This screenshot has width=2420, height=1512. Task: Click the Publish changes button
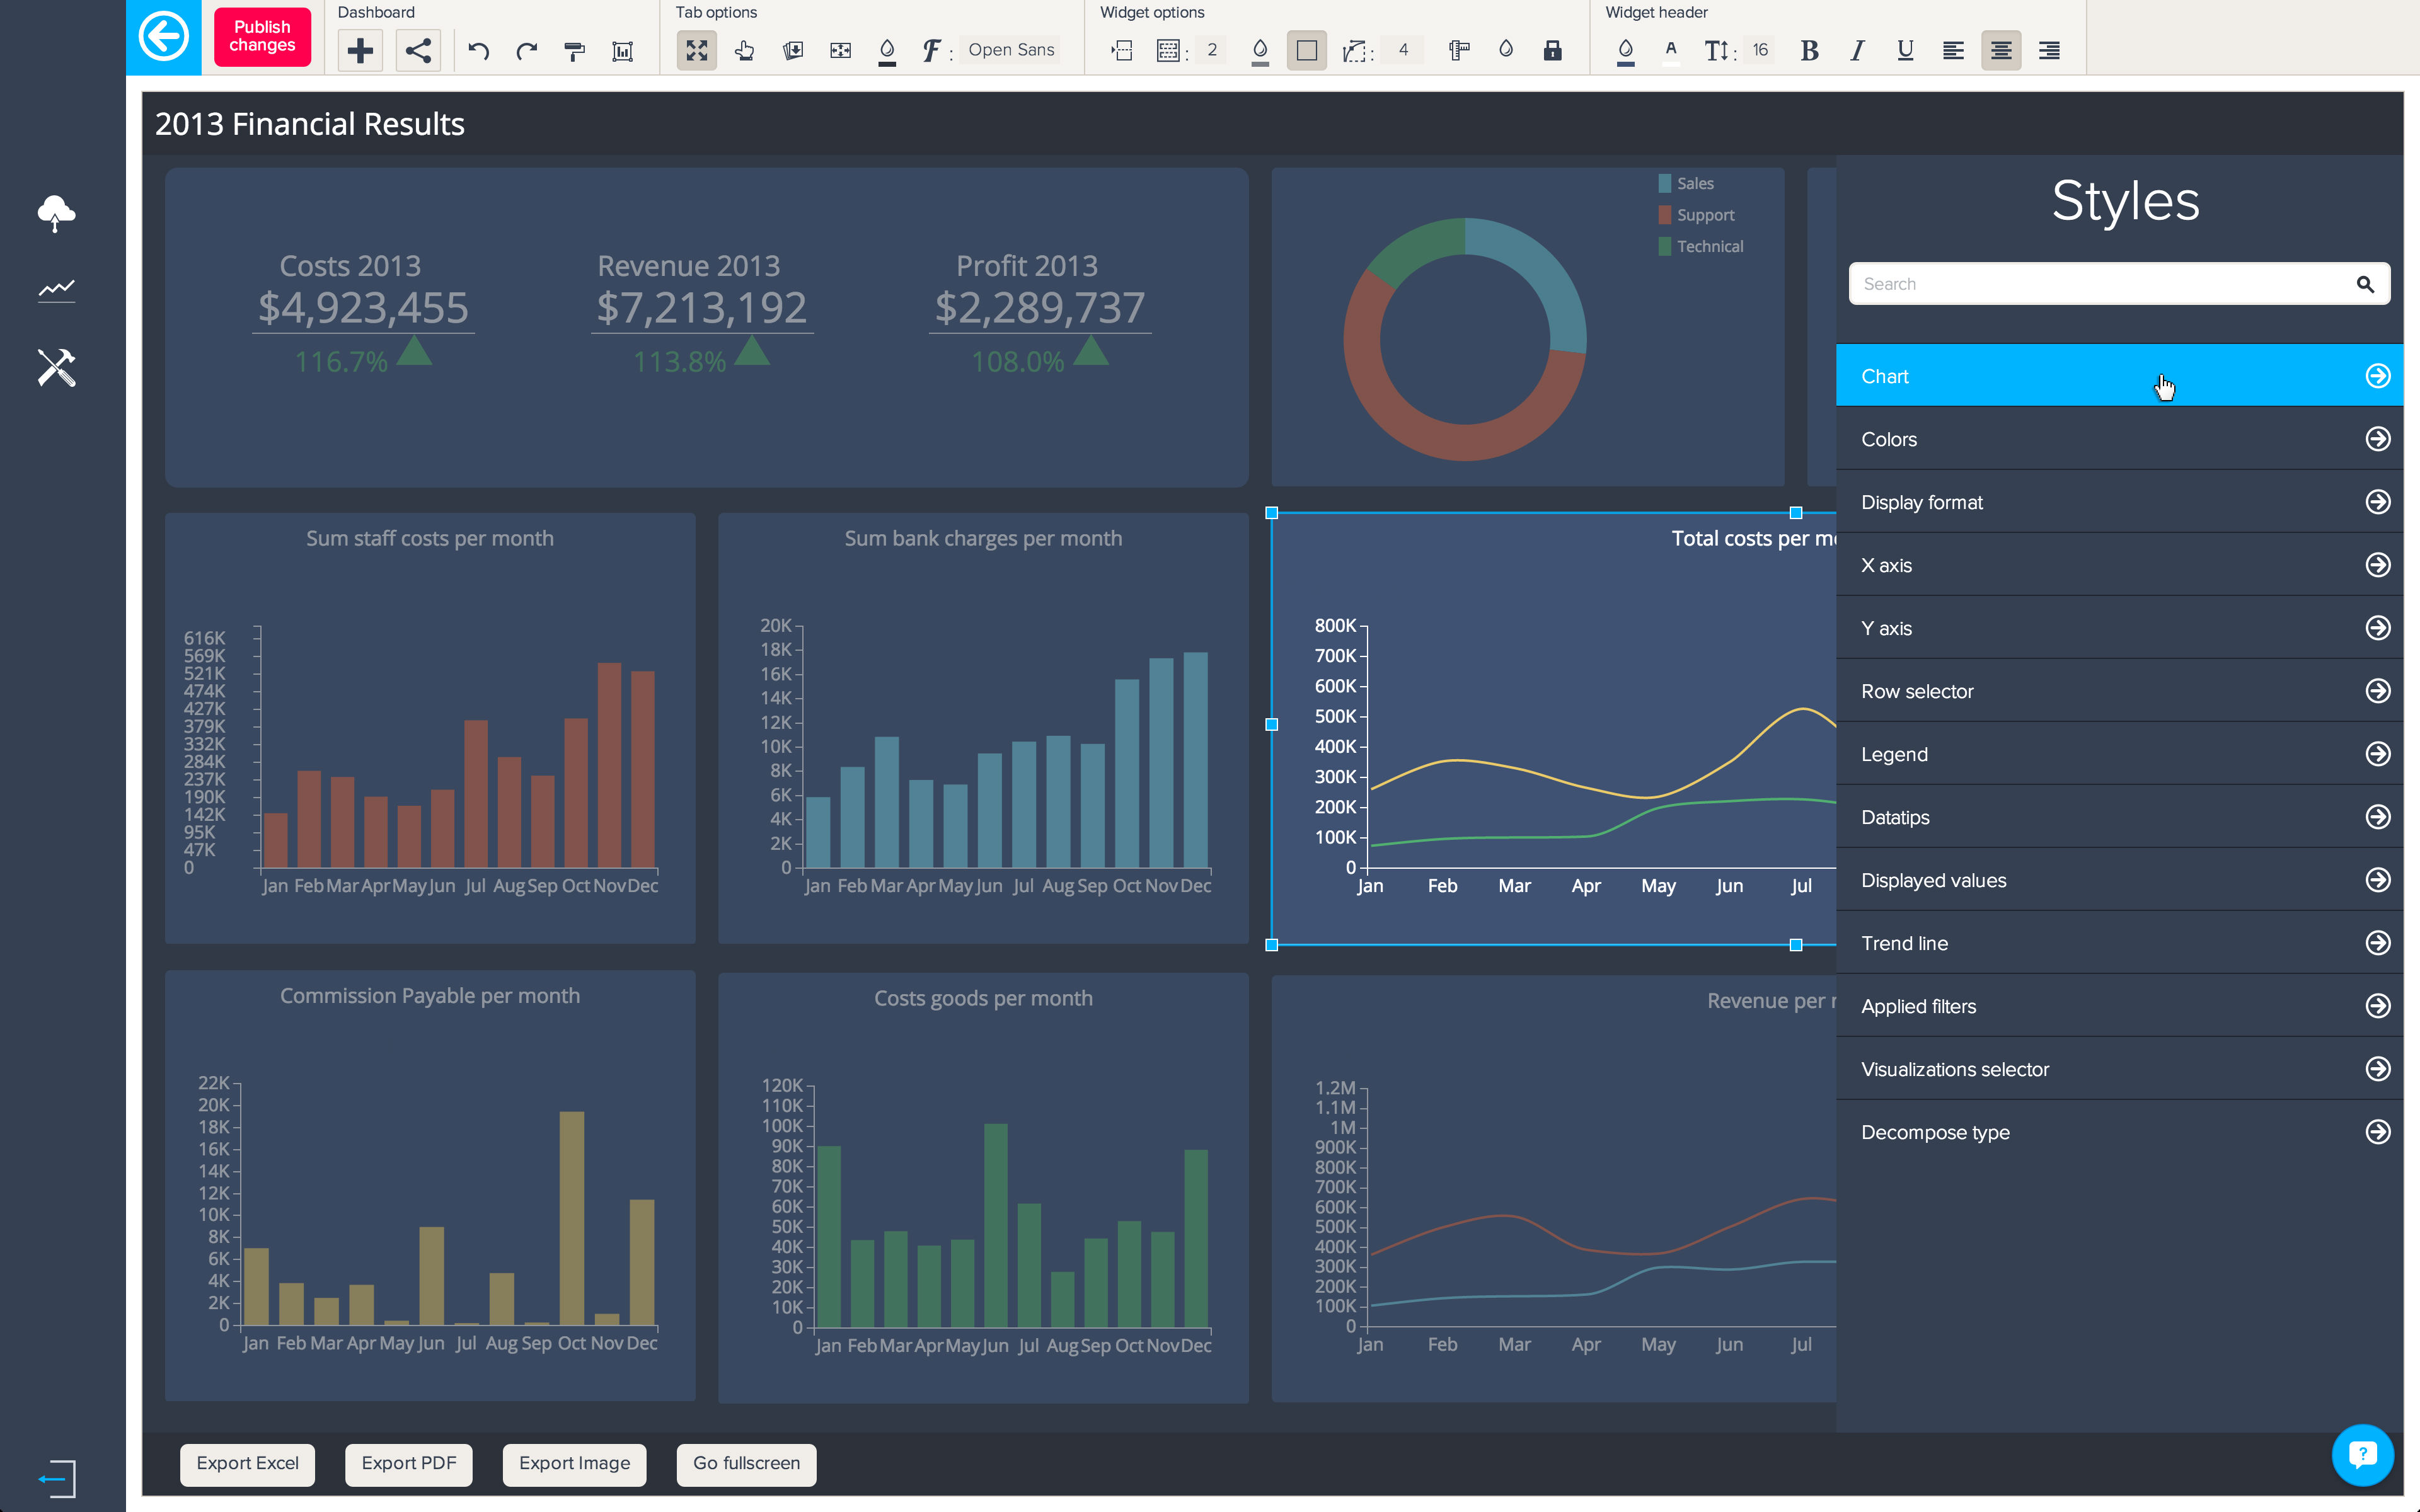[262, 37]
